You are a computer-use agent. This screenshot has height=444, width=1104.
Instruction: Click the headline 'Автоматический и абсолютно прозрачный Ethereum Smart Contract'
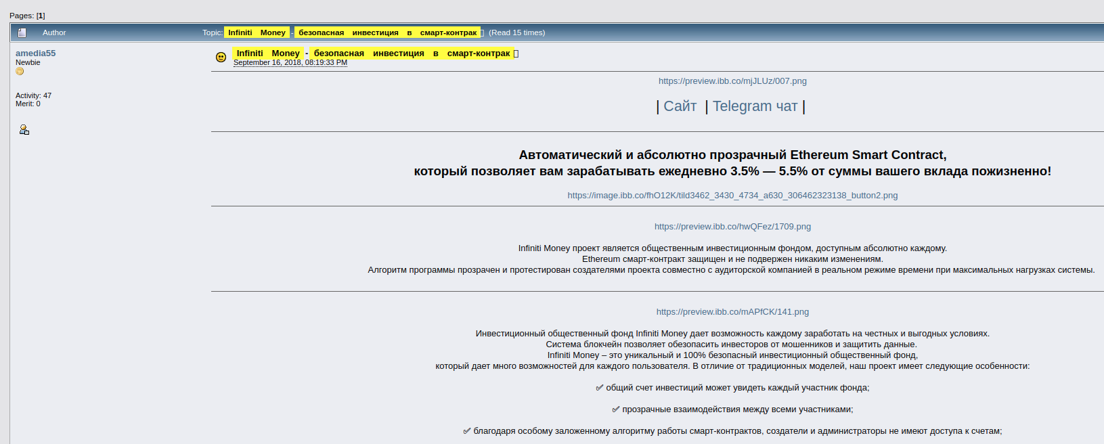coord(732,155)
